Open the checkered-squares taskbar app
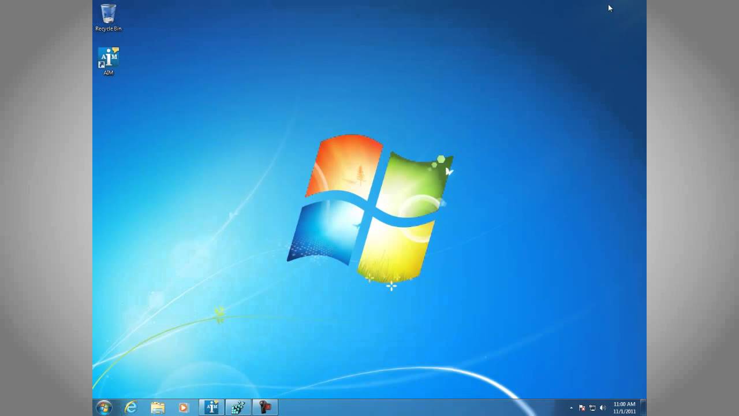The width and height of the screenshot is (739, 416). 238,407
